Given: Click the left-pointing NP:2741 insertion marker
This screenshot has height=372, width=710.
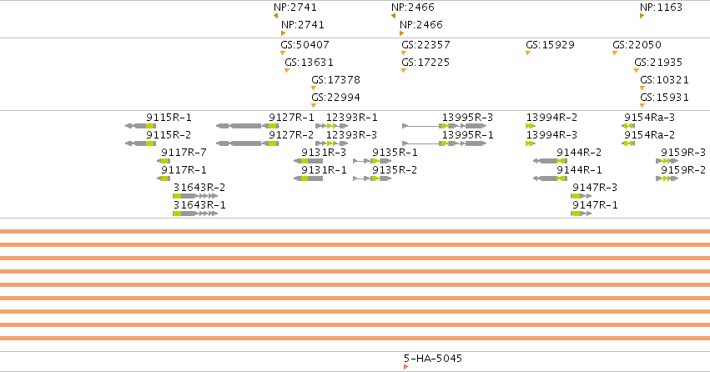Looking at the screenshot, I should tap(276, 16).
